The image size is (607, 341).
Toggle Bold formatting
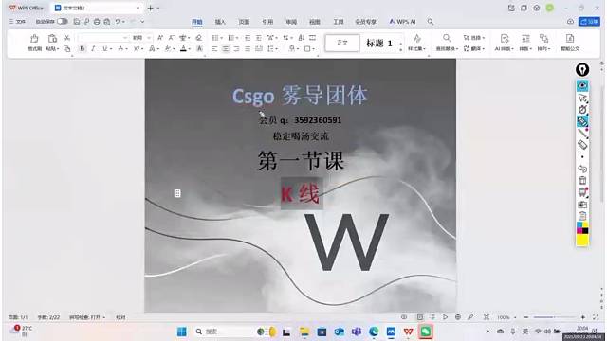83,48
